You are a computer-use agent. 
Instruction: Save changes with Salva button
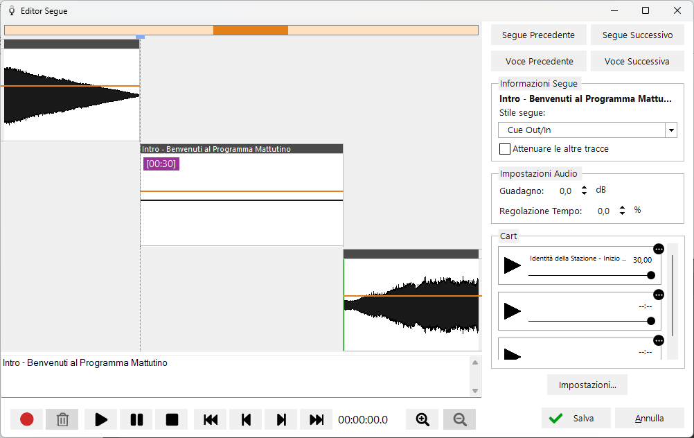(576, 418)
